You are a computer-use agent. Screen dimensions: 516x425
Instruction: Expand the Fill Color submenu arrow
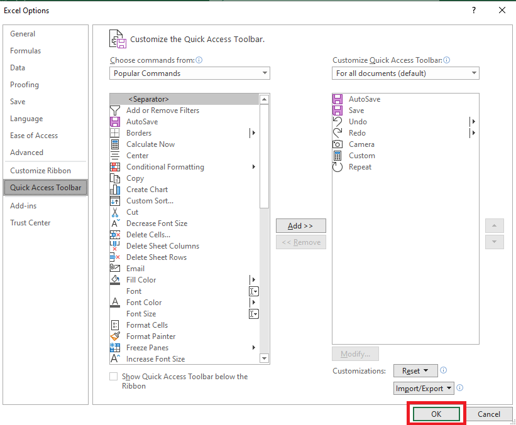pos(253,280)
